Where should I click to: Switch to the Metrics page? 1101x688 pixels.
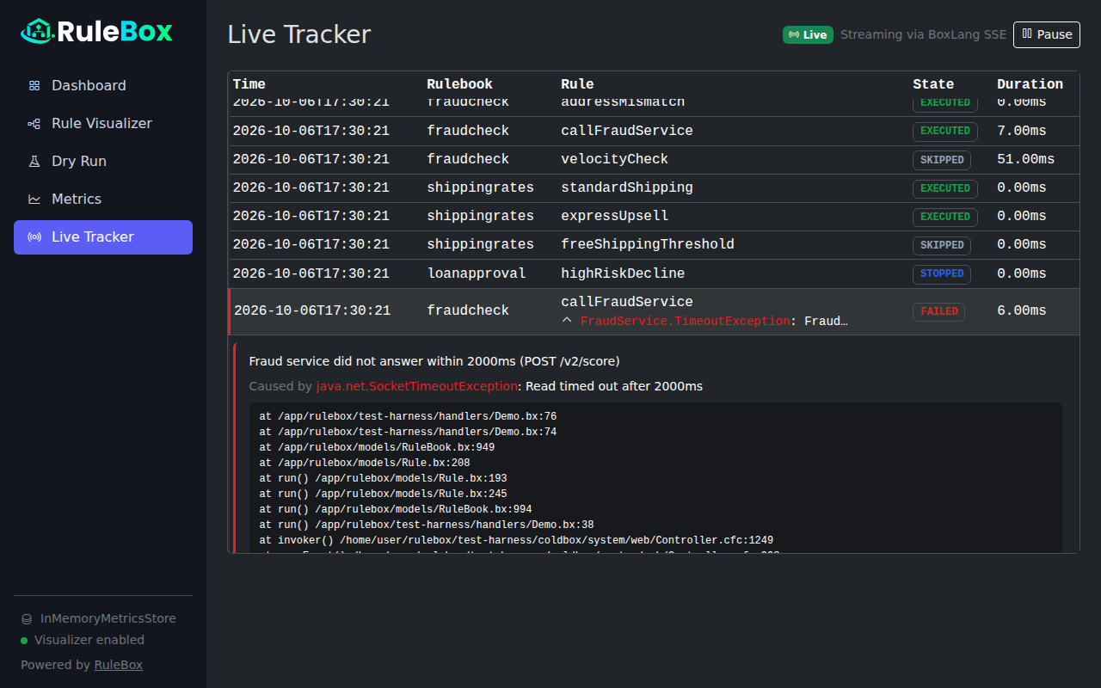tap(103, 200)
